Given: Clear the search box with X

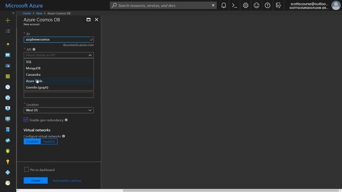Looking at the screenshot, I should pyautogui.click(x=213, y=5).
